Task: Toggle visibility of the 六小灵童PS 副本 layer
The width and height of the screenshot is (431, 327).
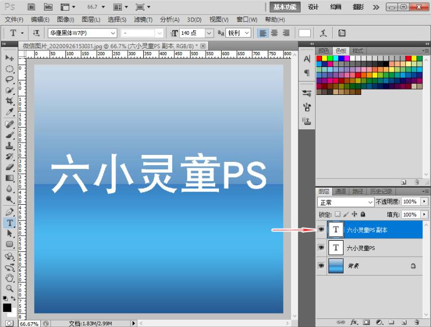Action: tap(322, 228)
